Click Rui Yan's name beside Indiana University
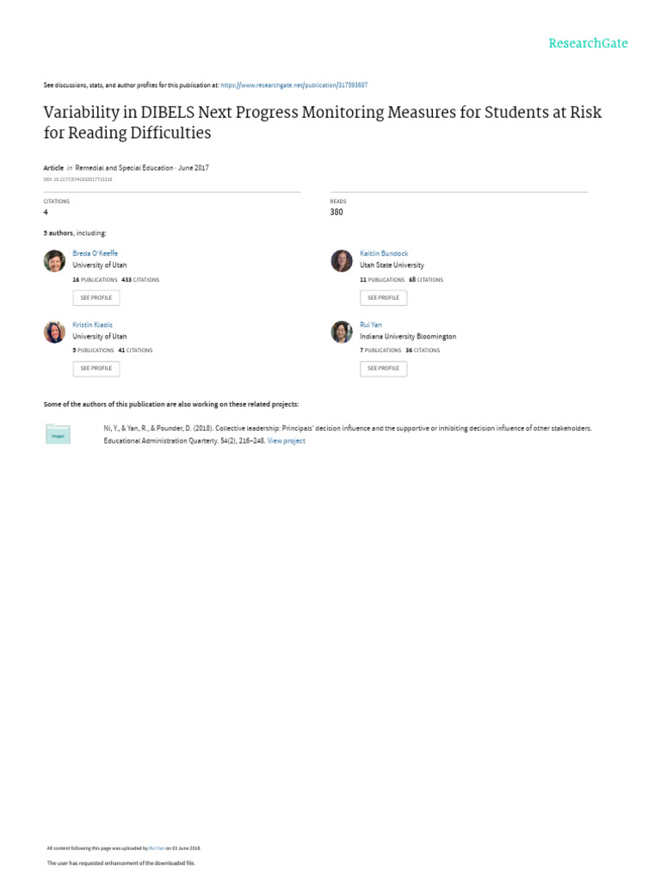661x882 pixels. pyautogui.click(x=371, y=325)
